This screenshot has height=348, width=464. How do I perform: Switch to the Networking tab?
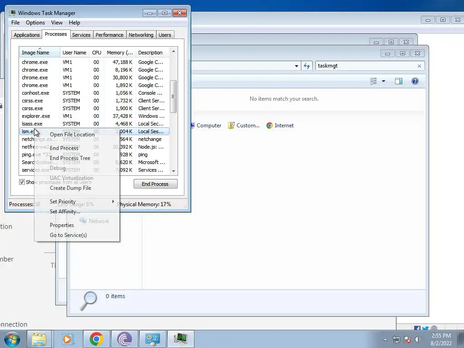(141, 35)
